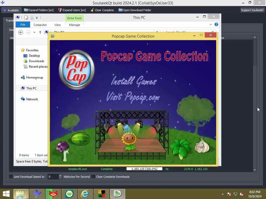This screenshot has height=199, width=266.
Task: Toggle Available status in Soulseek
Action: click(x=11, y=10)
